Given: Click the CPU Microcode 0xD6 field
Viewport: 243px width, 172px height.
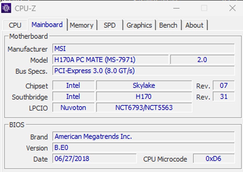Looking at the screenshot, I should [x=213, y=159].
